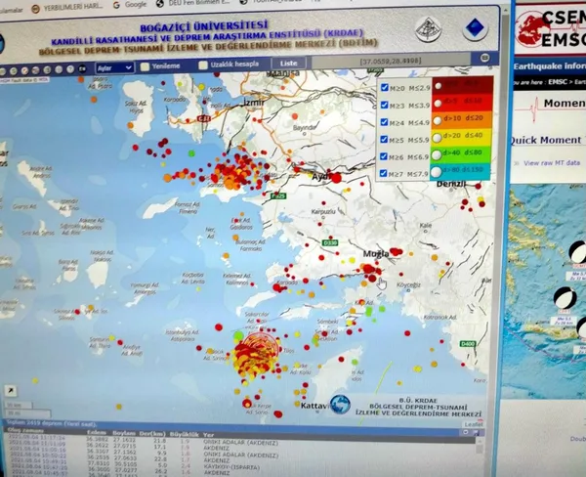Sort list by Boylam column
Screen dimensions: 586x477
(x=124, y=432)
